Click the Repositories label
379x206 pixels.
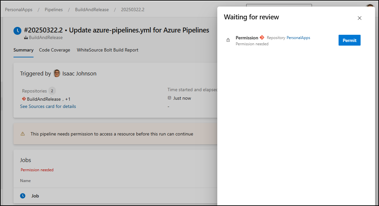34,91
